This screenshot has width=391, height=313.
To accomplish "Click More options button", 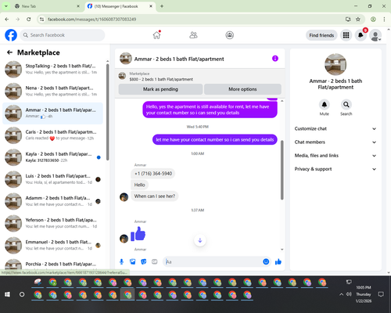I will tap(242, 89).
